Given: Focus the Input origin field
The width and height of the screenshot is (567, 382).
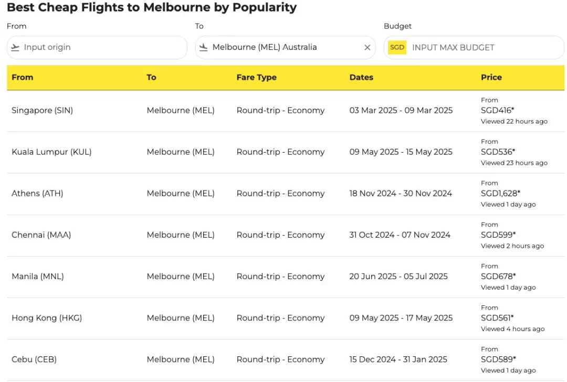Looking at the screenshot, I should (97, 47).
